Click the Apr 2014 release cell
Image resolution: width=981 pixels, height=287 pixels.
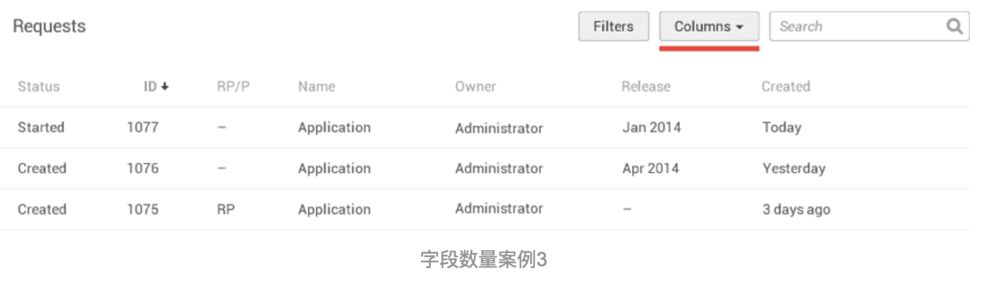click(x=651, y=168)
